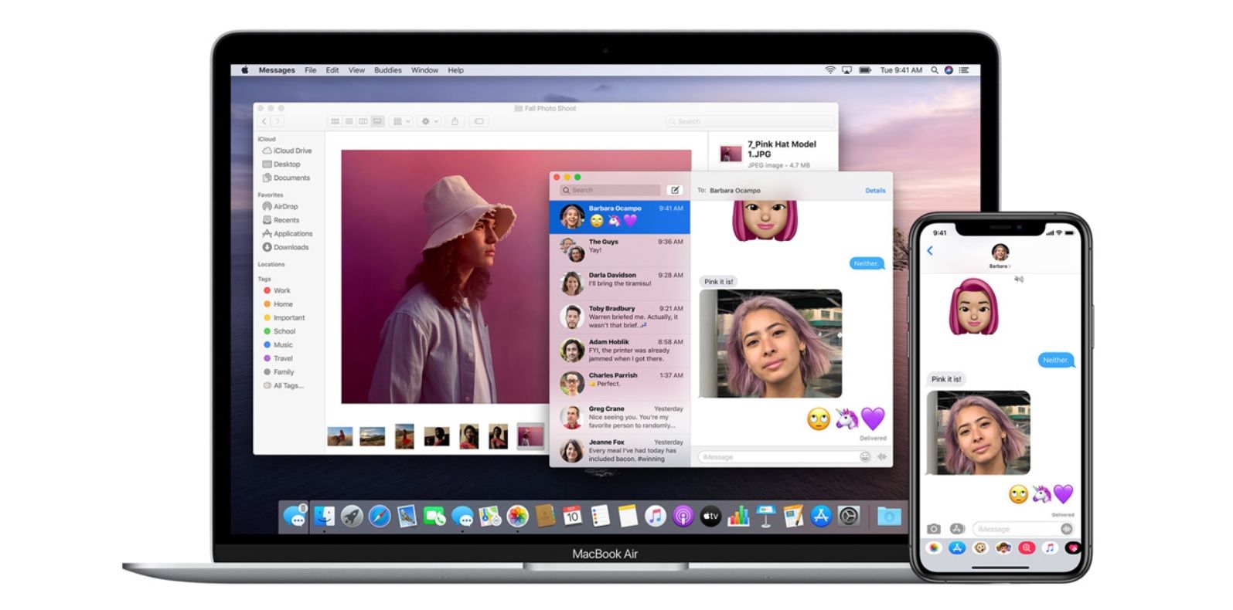Open the emoji picker in Messages on Mac
1233x610 pixels.
865,457
